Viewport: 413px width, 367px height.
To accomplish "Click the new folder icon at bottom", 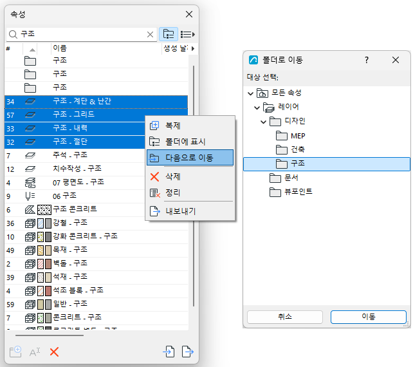I will [15, 352].
